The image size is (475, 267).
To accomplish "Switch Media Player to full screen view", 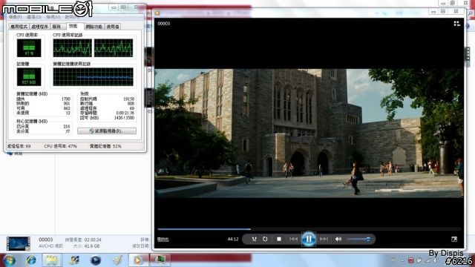I will pyautogui.click(x=454, y=239).
